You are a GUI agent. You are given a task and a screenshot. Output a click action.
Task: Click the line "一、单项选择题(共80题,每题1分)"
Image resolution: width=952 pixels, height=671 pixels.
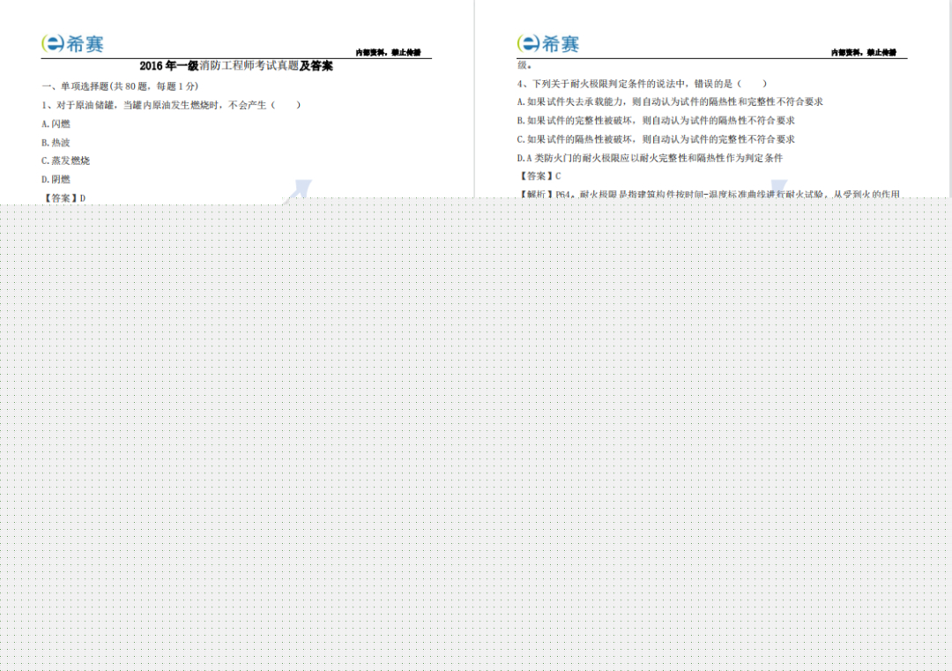(120, 86)
